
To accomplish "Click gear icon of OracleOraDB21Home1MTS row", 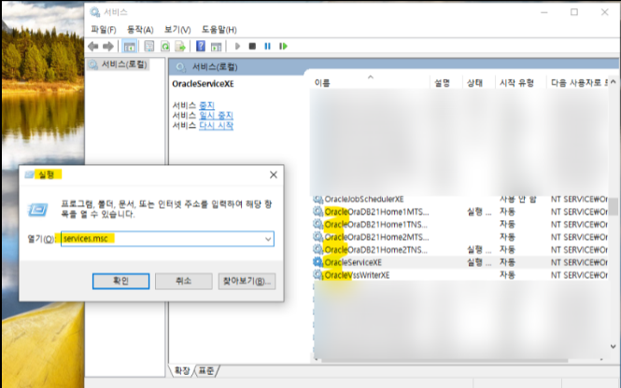I will coord(318,212).
